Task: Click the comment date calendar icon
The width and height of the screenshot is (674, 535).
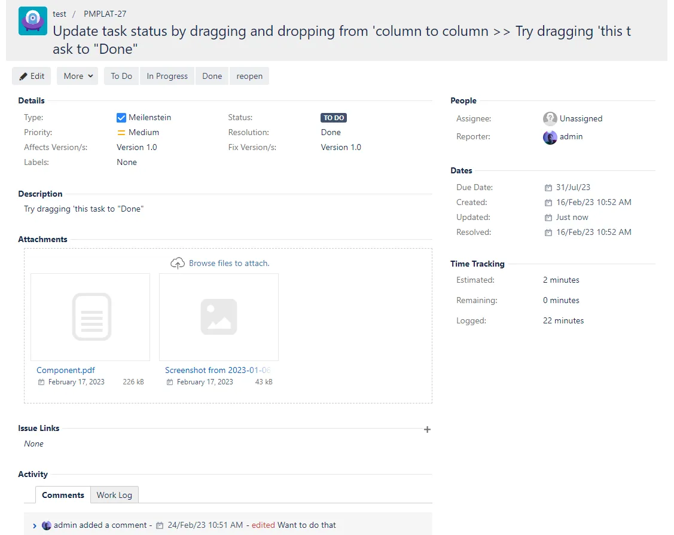Action: tap(160, 525)
